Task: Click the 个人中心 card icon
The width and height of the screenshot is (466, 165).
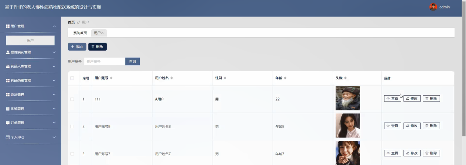Action: click(x=8, y=137)
